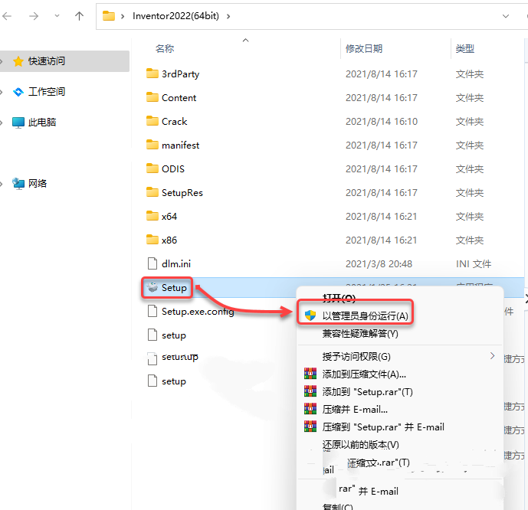Click the Setup application installer icon

(x=152, y=287)
